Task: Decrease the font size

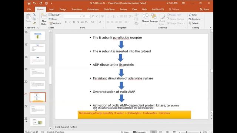Action: 97,16
